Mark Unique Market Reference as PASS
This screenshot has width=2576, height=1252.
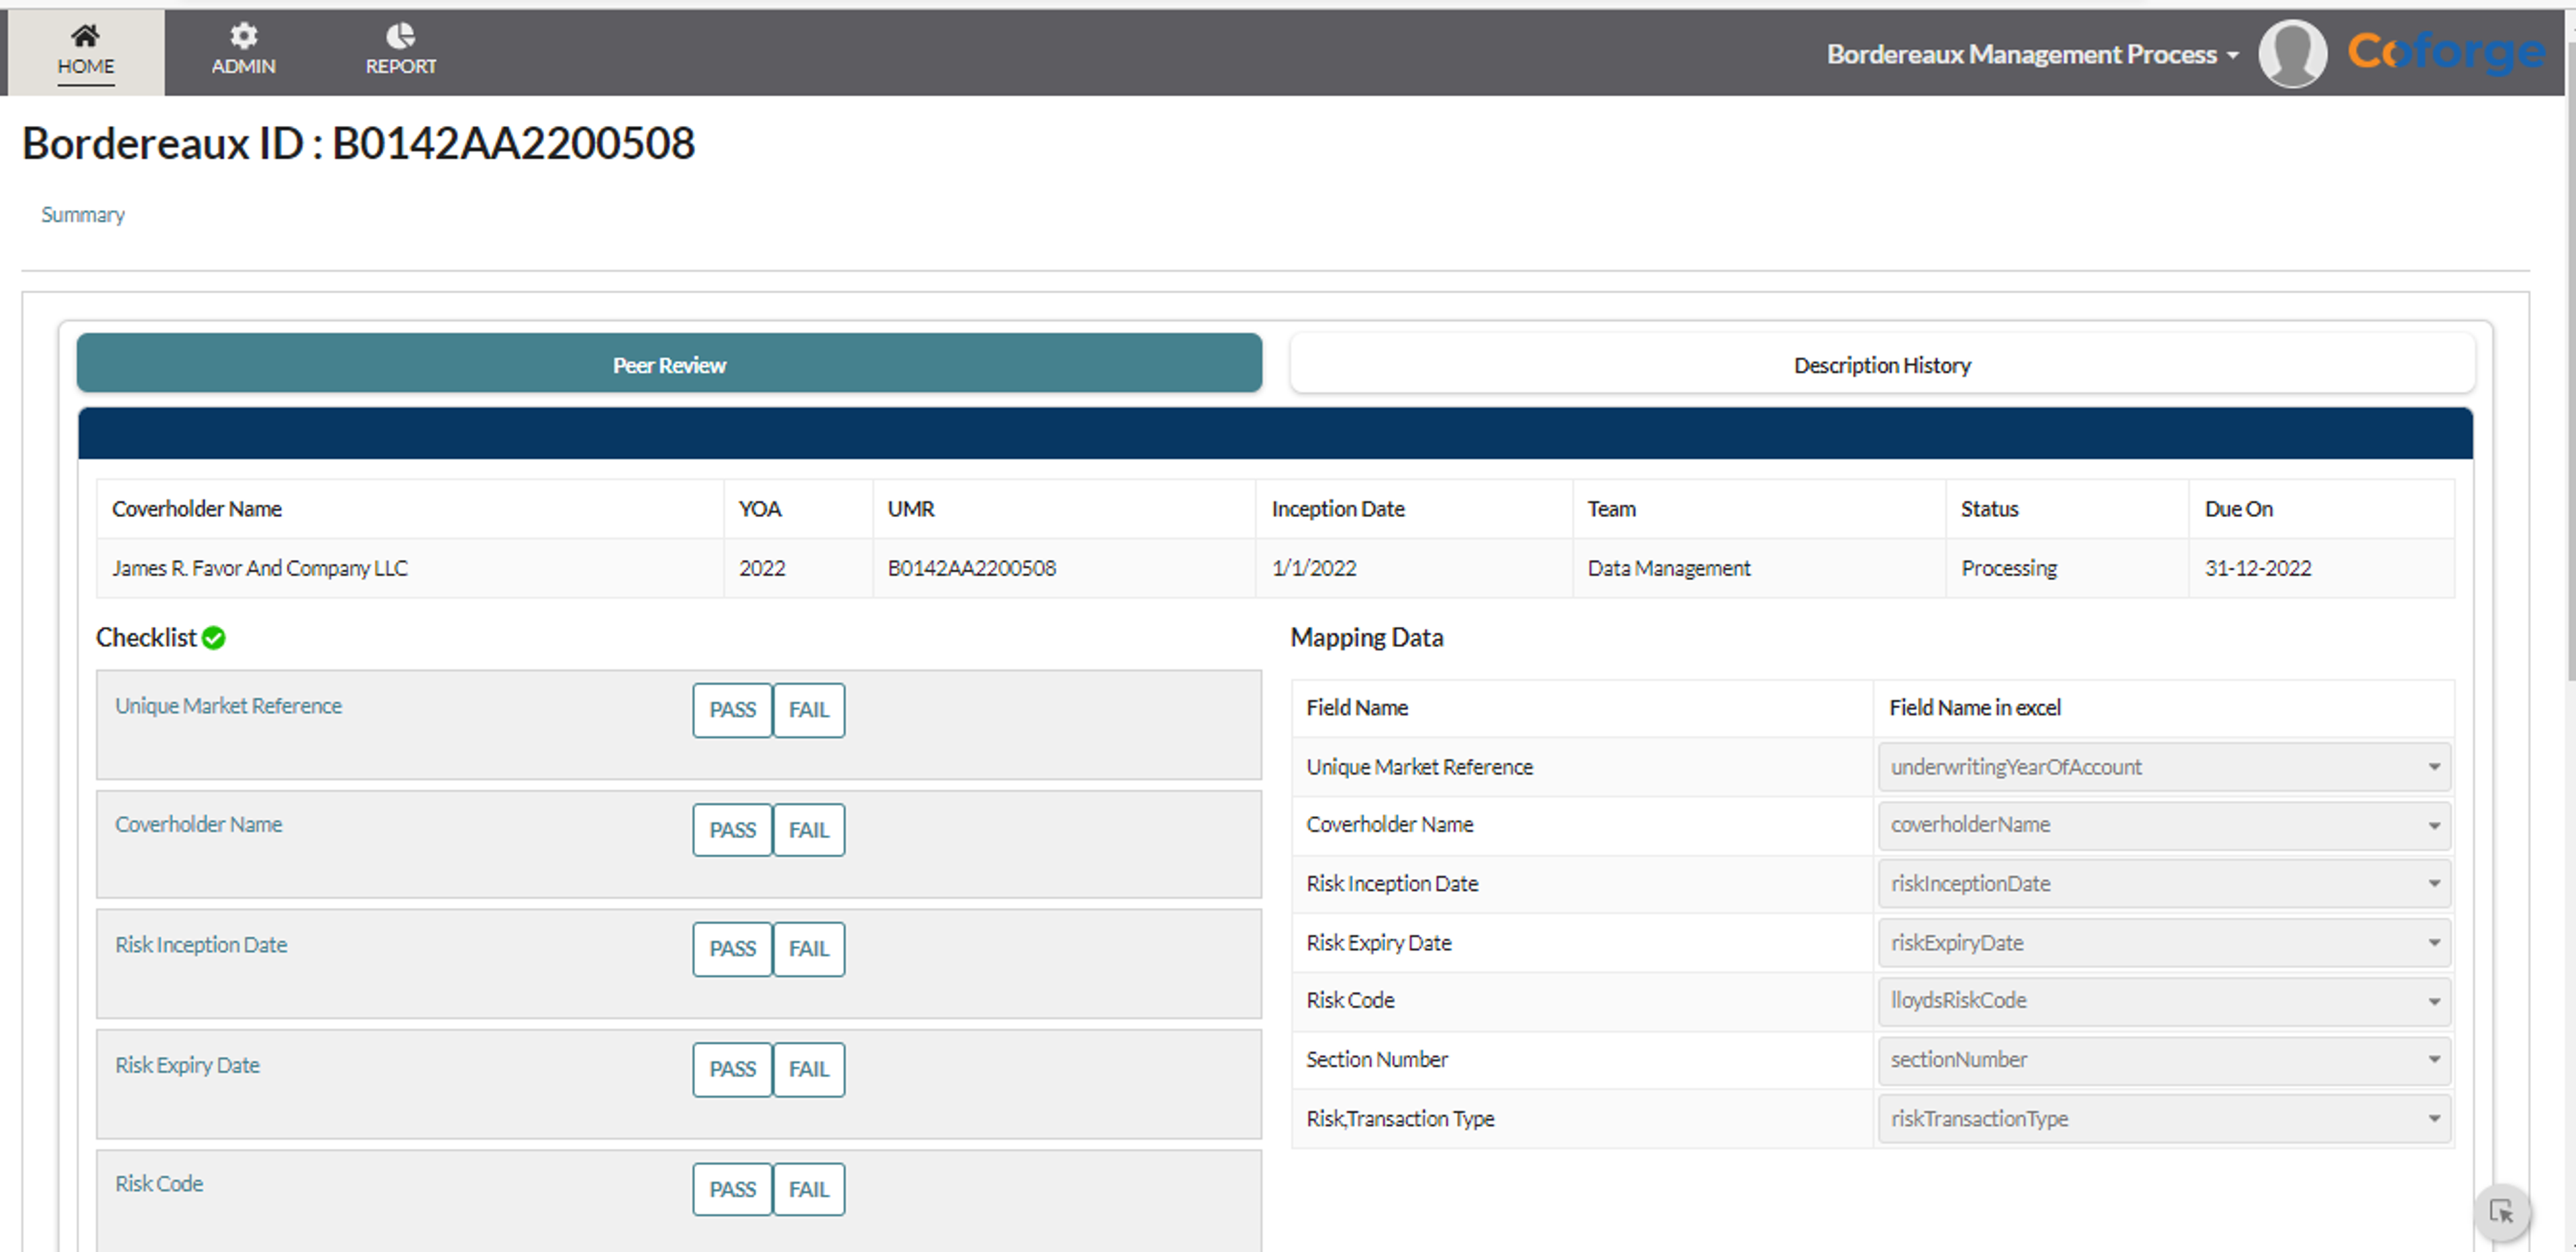732,710
